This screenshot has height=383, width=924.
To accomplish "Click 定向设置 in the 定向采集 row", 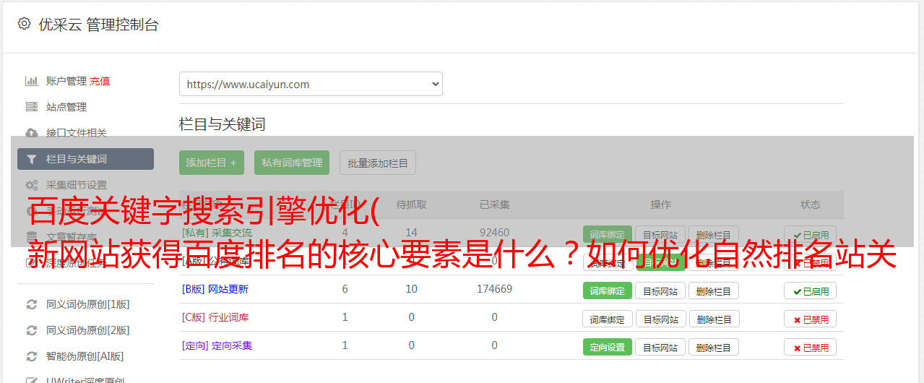I will point(607,347).
